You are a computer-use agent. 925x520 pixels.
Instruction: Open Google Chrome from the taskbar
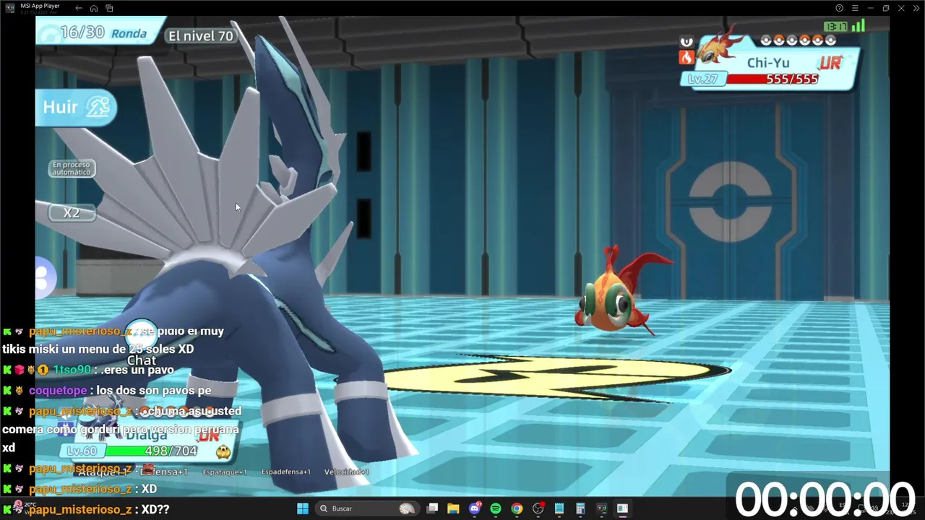tap(517, 508)
